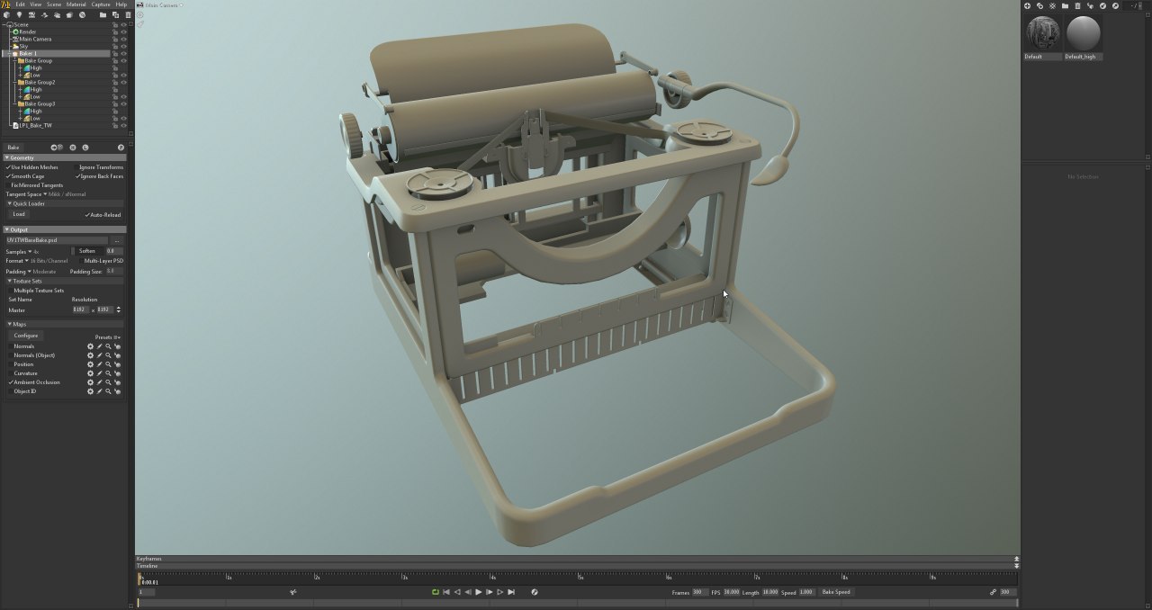Uncheck Ambient Occlusion map

pyautogui.click(x=11, y=382)
